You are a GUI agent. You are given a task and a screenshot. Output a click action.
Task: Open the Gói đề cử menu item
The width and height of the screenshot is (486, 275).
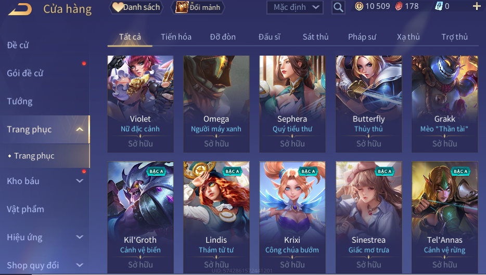[25, 73]
